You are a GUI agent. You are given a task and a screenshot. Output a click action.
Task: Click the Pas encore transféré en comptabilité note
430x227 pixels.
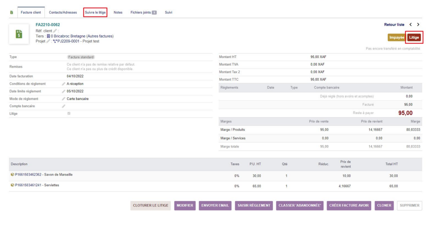[392, 49]
